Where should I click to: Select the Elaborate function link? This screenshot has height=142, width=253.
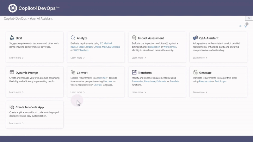pyautogui.click(x=161, y=81)
